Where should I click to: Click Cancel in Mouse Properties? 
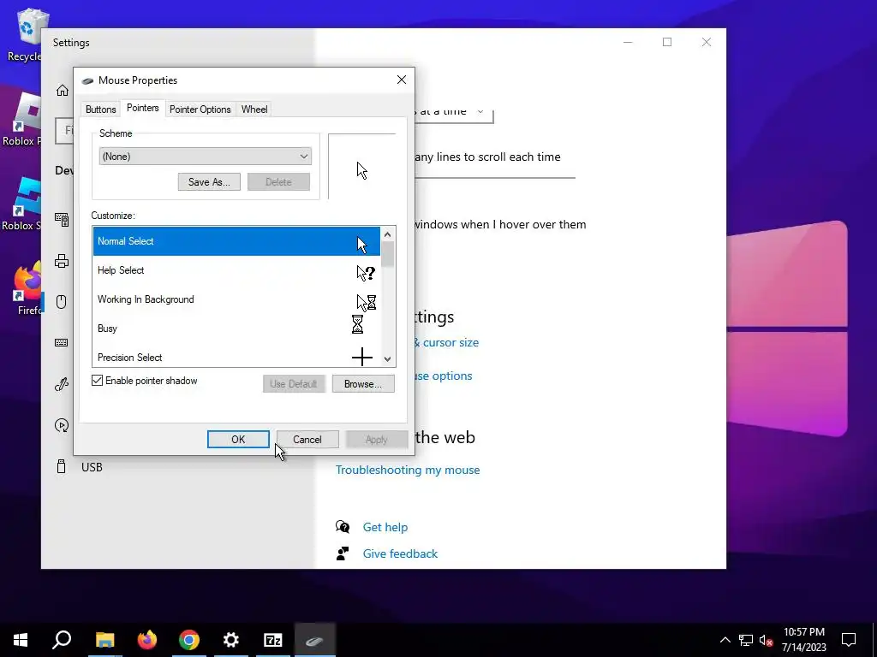[x=307, y=439]
